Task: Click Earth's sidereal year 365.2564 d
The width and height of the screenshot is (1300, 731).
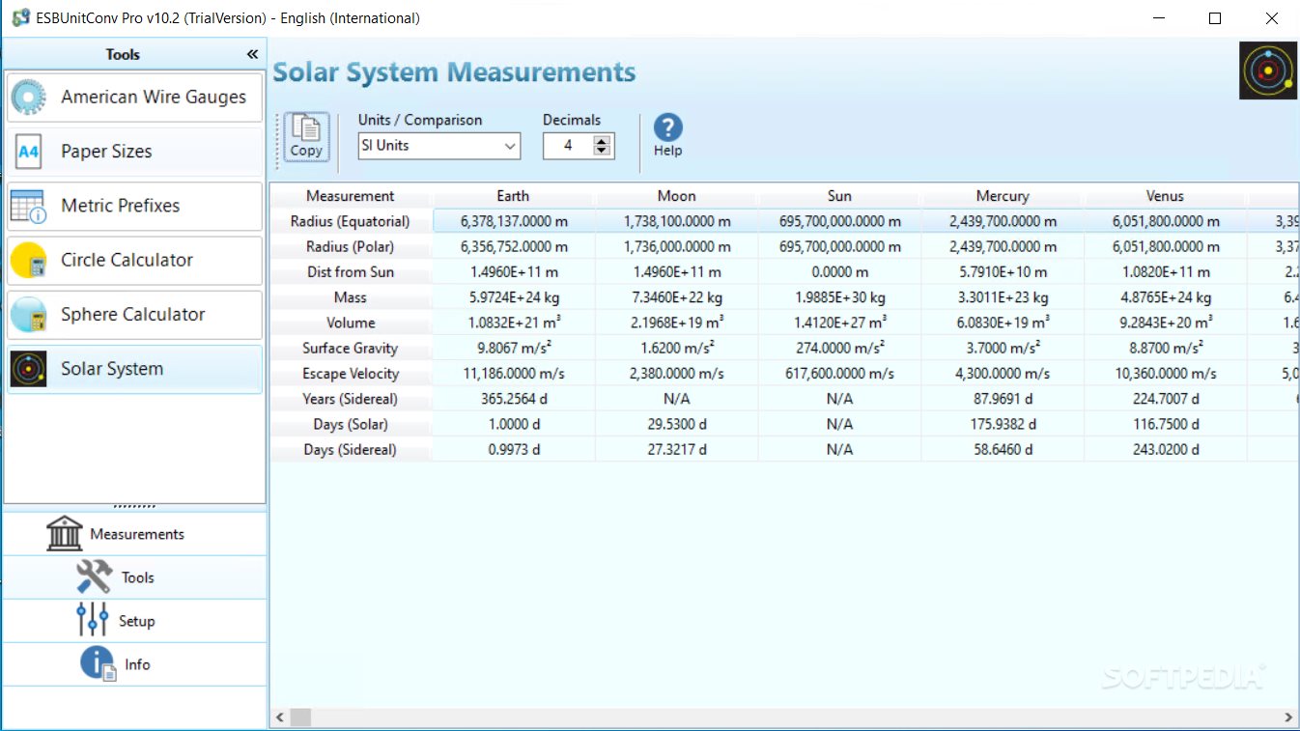Action: pos(514,399)
